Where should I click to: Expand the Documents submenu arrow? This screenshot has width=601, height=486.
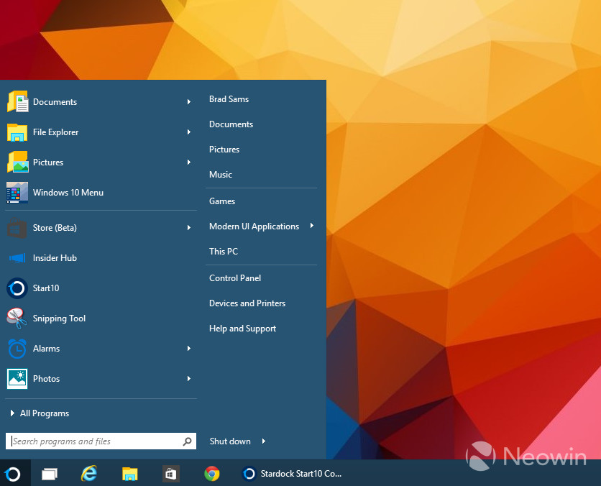(189, 102)
